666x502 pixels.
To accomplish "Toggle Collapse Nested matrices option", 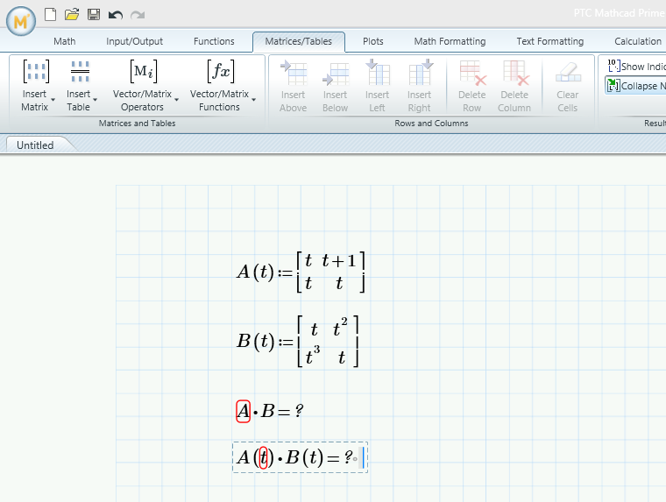I will click(635, 86).
